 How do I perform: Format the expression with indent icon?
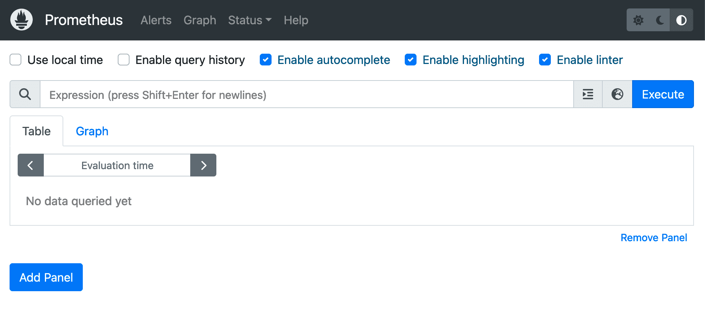588,94
